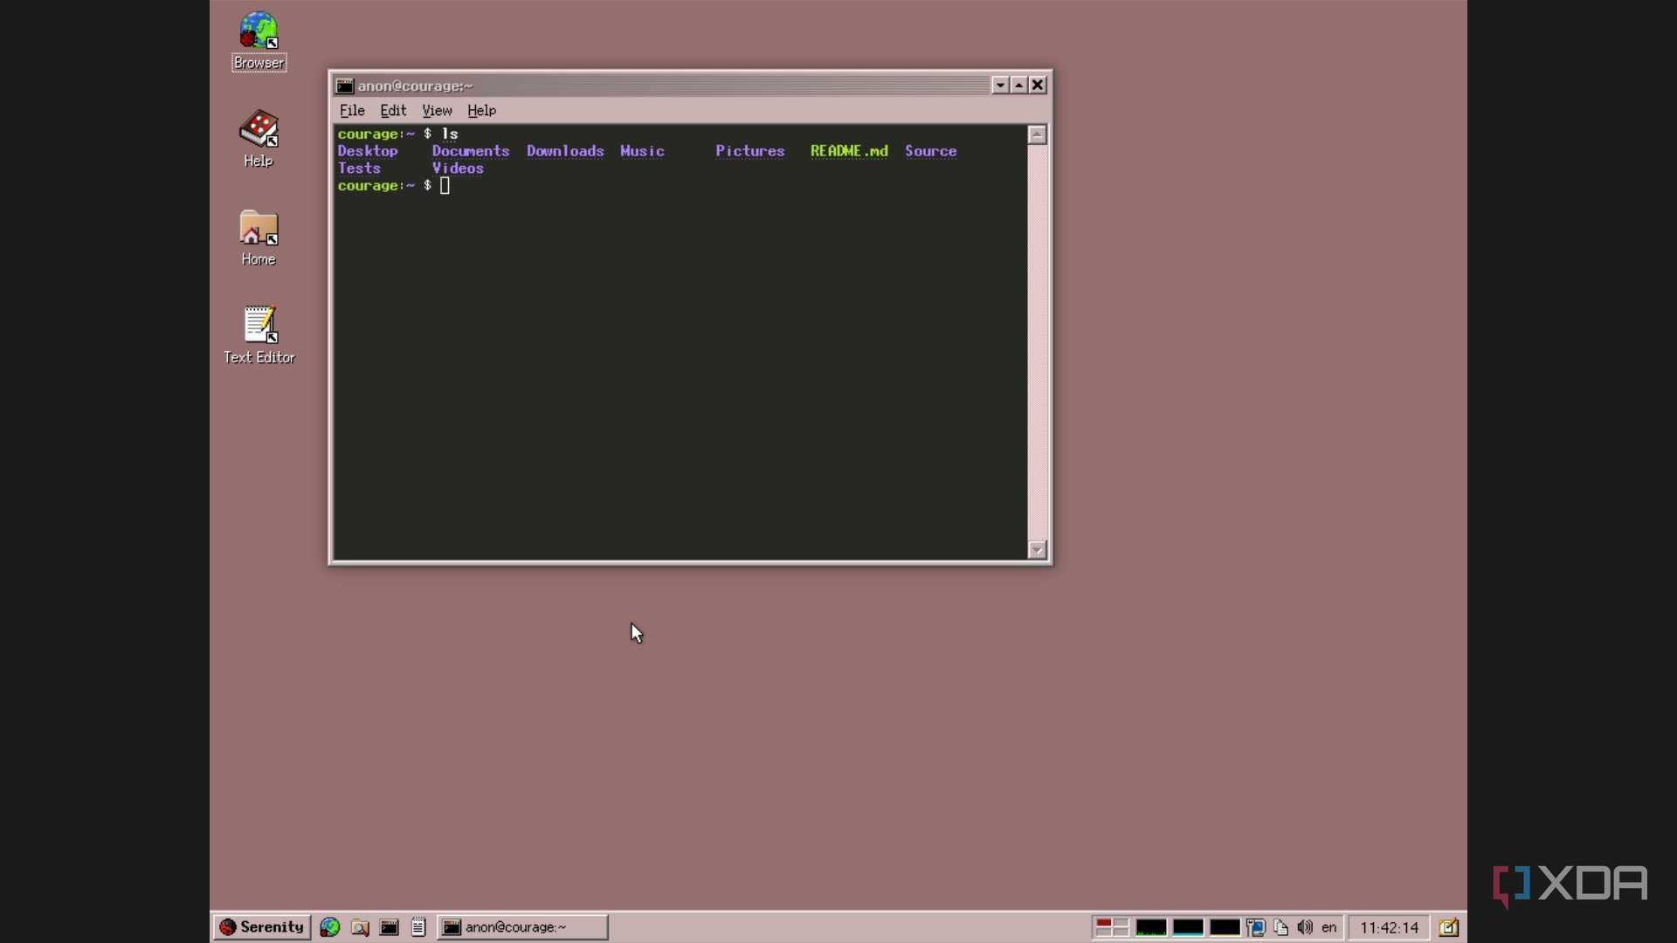Screen dimensions: 1677x943
Task: Close the anon@courage terminal window
Action: (x=1038, y=85)
